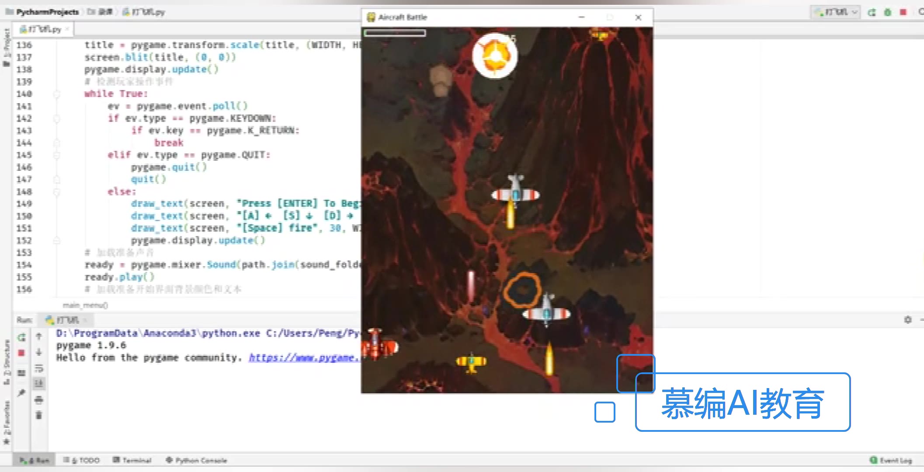Print the console output
Image resolution: width=924 pixels, height=472 pixels.
point(39,399)
